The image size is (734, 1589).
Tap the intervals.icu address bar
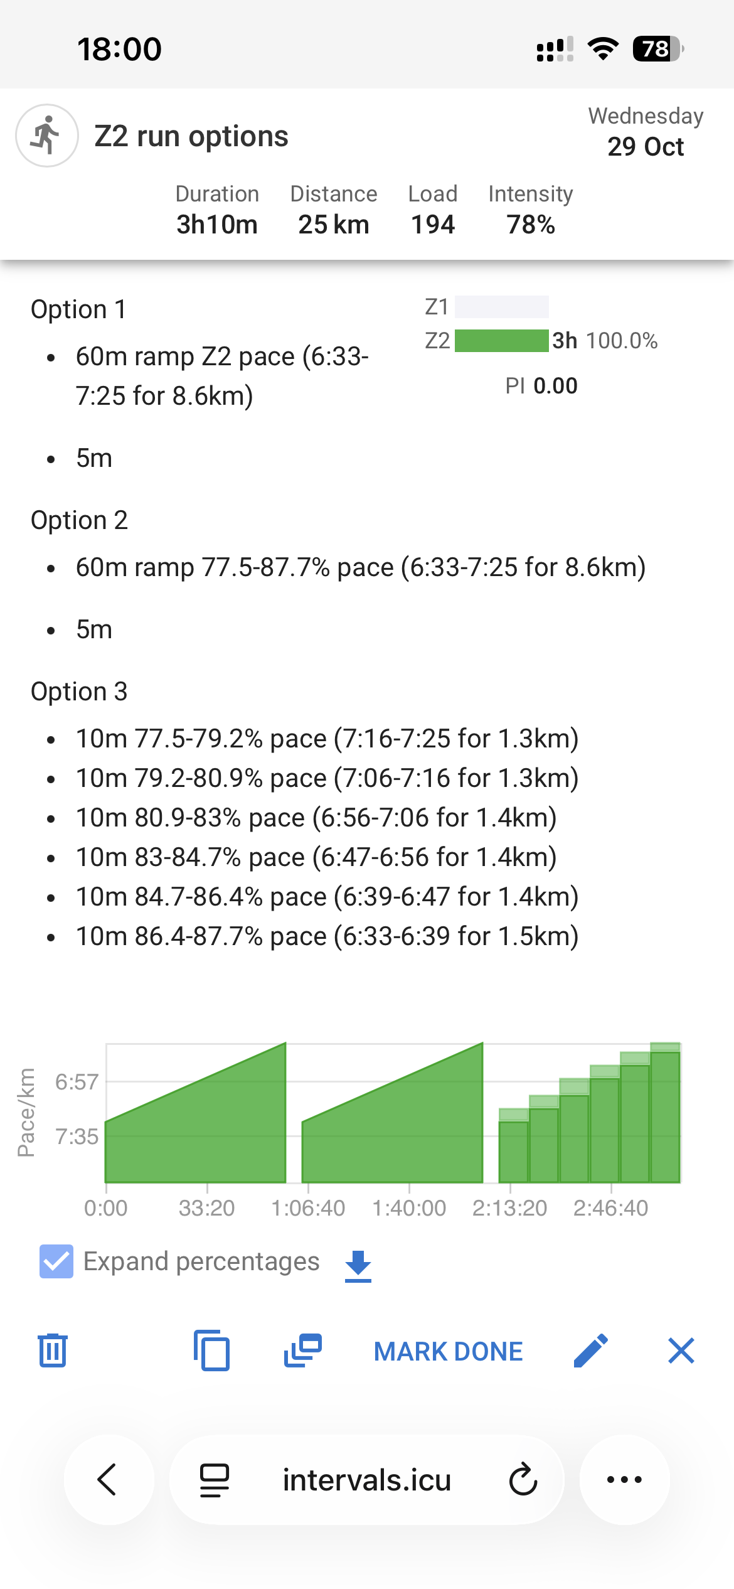click(x=367, y=1480)
